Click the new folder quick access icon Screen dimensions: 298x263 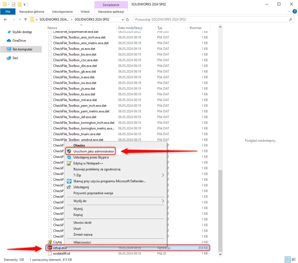[19, 4]
